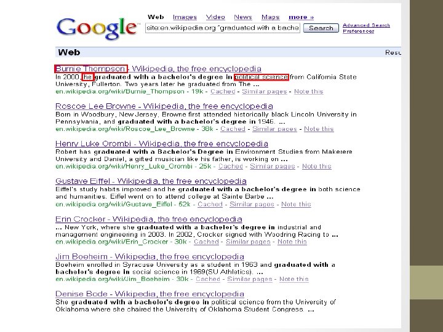Click Note this for Gustave Eiffel result
Image resolution: width=443 pixels, height=332 pixels.
tap(296, 204)
